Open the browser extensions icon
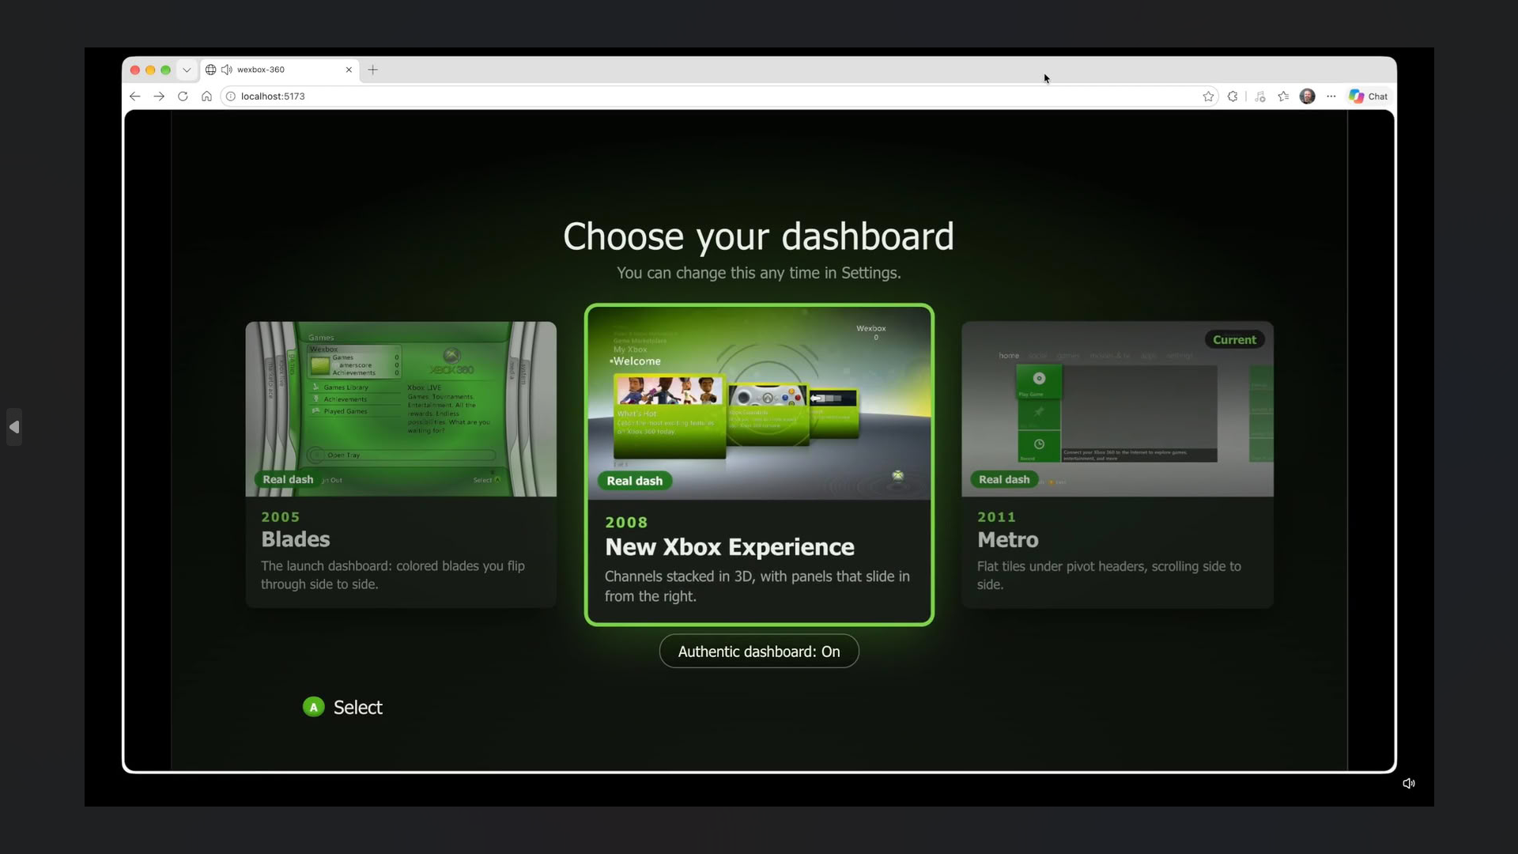The width and height of the screenshot is (1518, 854). [x=1233, y=96]
